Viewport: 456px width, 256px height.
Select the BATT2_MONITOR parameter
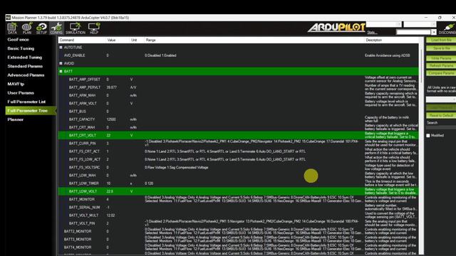78,231
